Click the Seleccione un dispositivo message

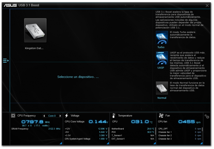[78, 77]
